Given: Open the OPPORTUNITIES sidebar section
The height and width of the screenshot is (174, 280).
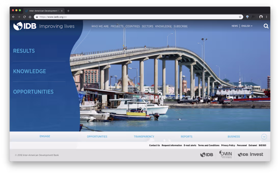Looking at the screenshot, I should tap(33, 92).
